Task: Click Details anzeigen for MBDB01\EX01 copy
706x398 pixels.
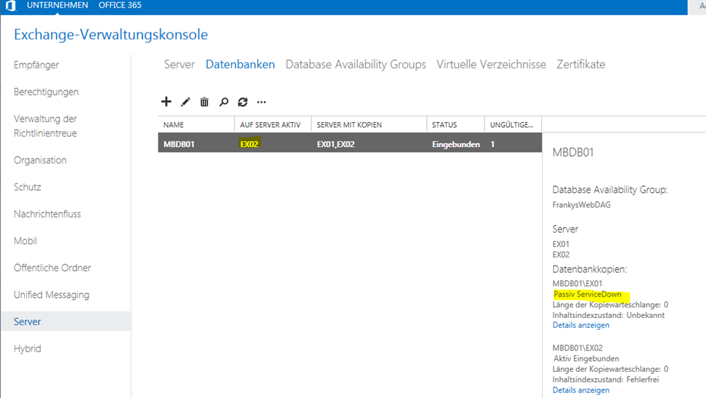Action: [581, 325]
